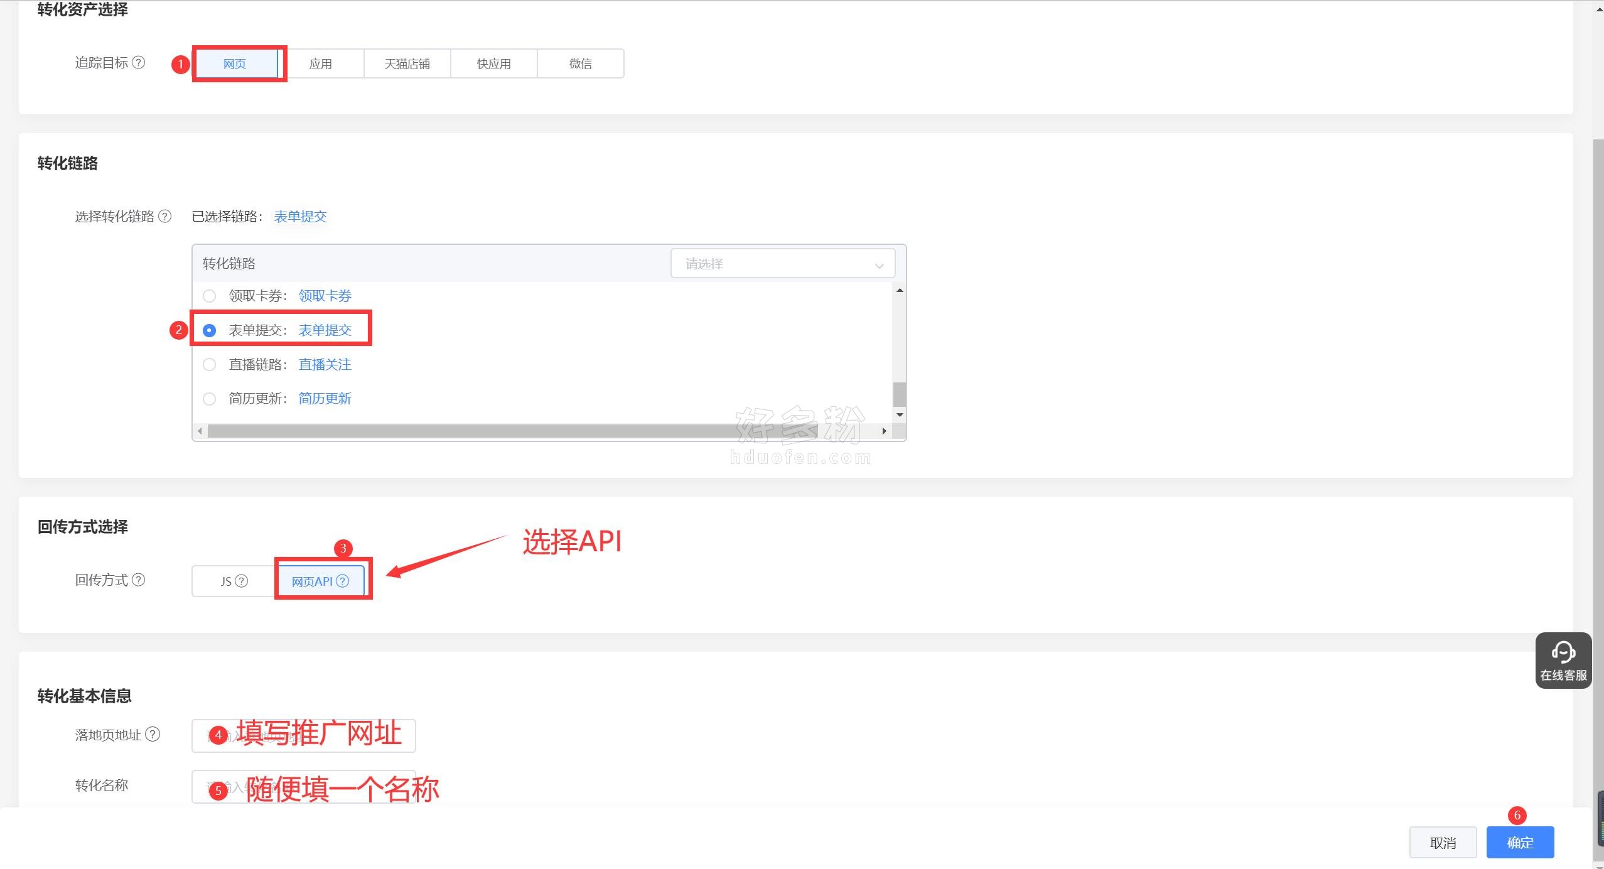This screenshot has width=1604, height=869.
Task: Click help icon next to 回传方式 label
Action: coord(139,580)
